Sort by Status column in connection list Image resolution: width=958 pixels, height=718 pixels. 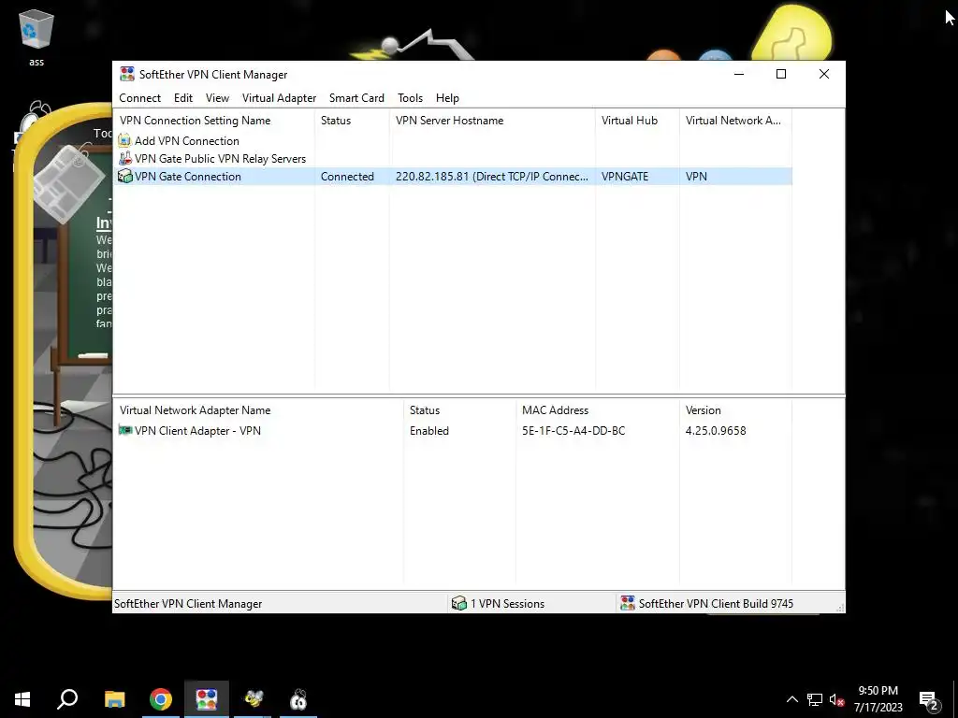click(352, 121)
